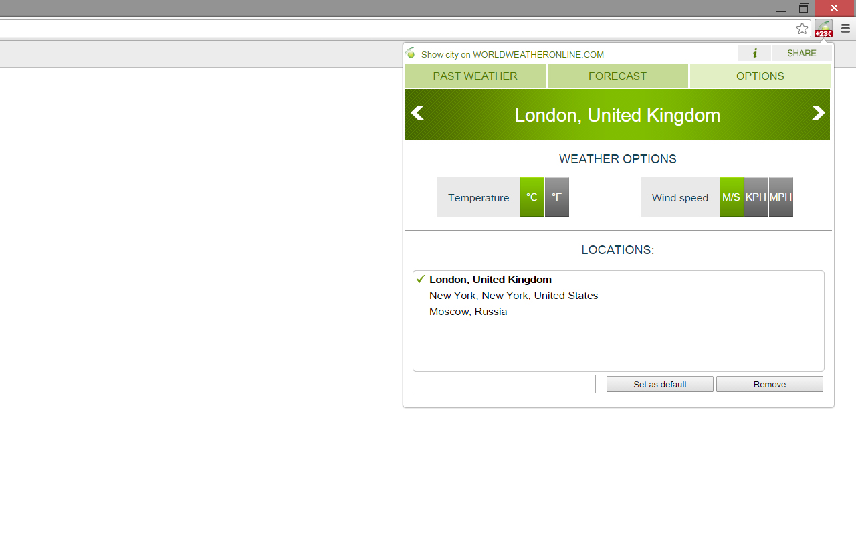Set wind speed to MPH
Screen dimensions: 856x535
(x=781, y=197)
